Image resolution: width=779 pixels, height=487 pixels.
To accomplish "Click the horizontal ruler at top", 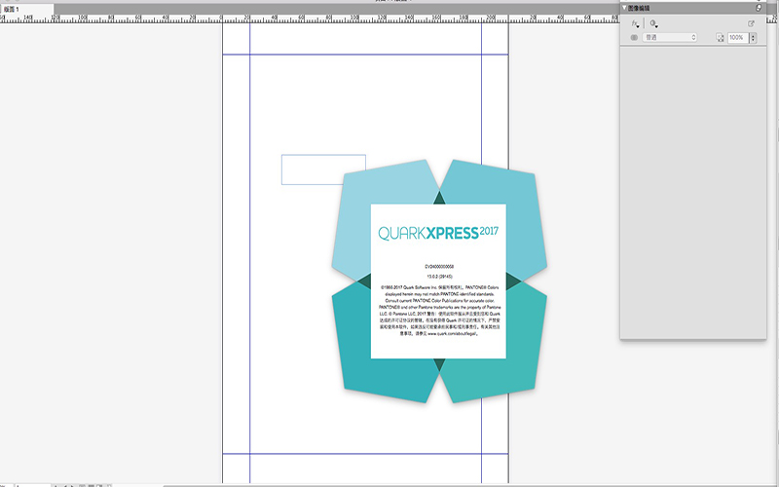I will (308, 19).
